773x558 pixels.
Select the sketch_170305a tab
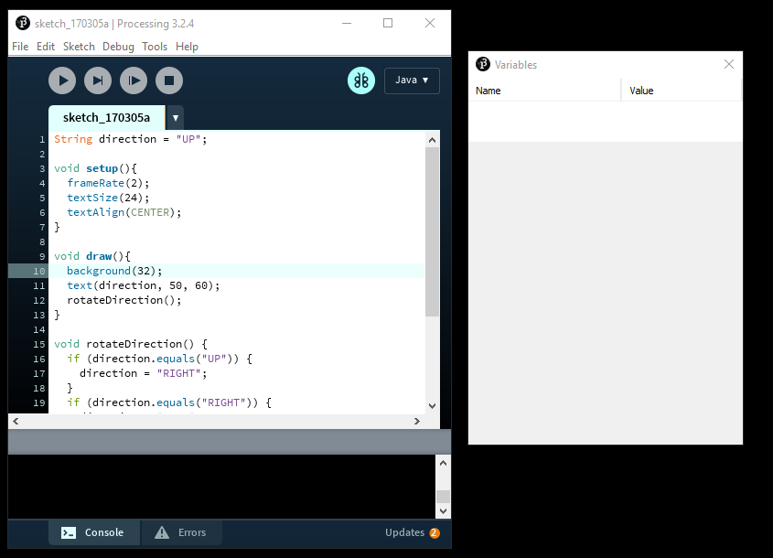click(106, 118)
